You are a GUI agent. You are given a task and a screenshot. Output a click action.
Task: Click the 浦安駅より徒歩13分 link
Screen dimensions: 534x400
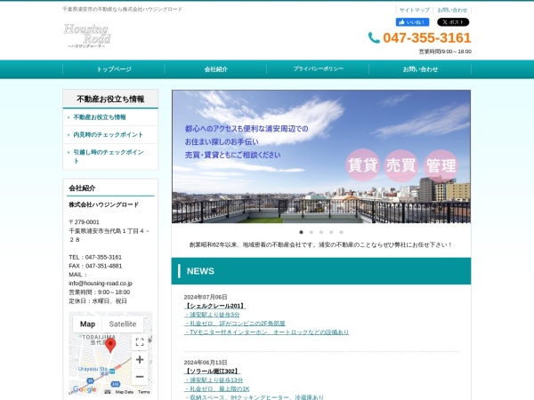tap(214, 380)
